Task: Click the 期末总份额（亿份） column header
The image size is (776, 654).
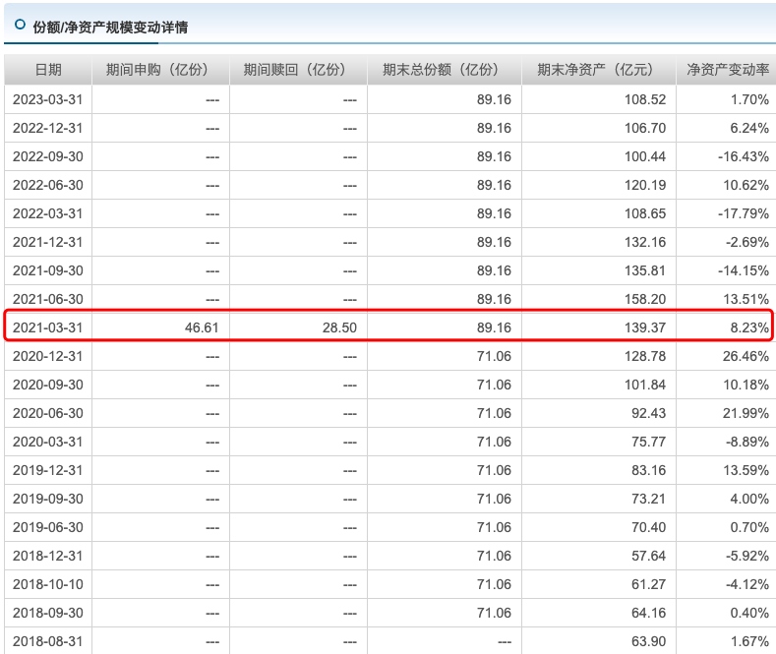Action: pos(444,70)
